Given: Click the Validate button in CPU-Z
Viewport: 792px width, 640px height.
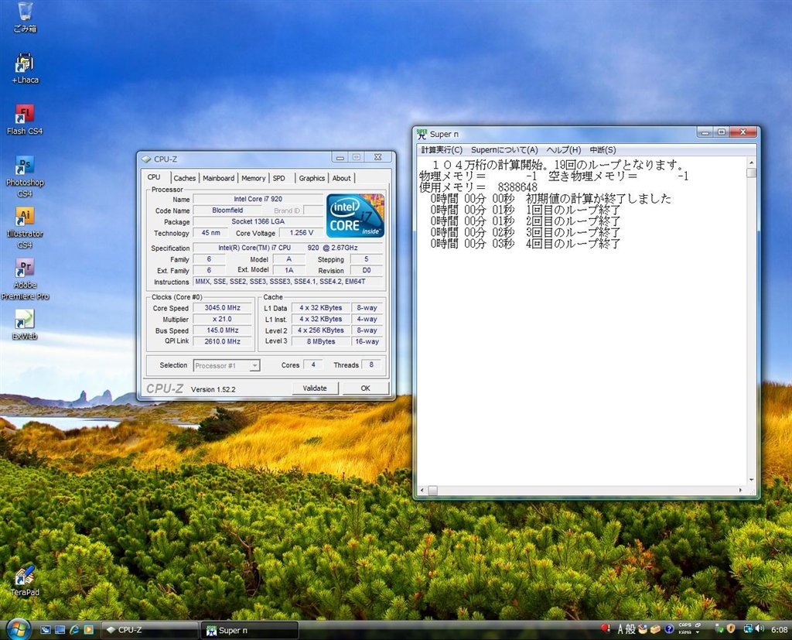Looking at the screenshot, I should [x=315, y=388].
